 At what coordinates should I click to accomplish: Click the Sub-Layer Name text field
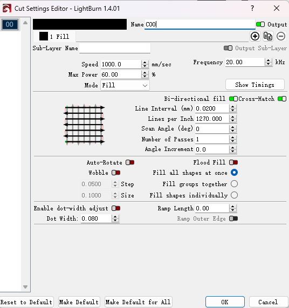pos(115,48)
